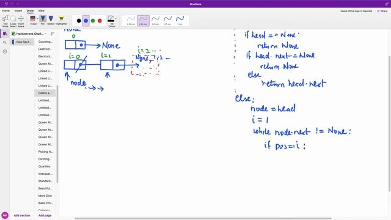This screenshot has width=391, height=220.
Task: Switch to the View ribbon tab
Action: (41, 11)
